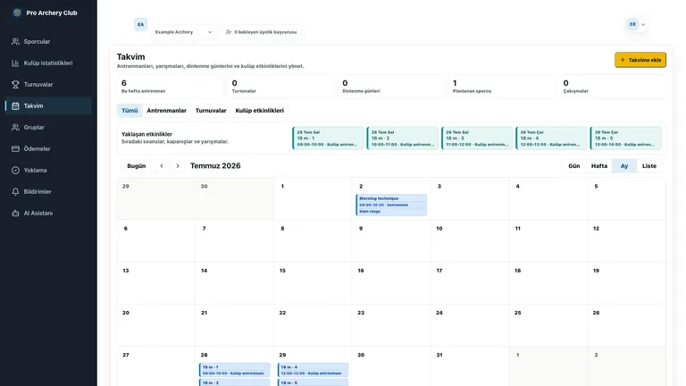
Task: Open upcoming event card 18 m - 4
Action: tap(551, 138)
